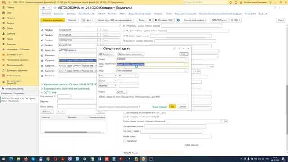Open the Дом type dropdown
288x162 pixels.
116,76
